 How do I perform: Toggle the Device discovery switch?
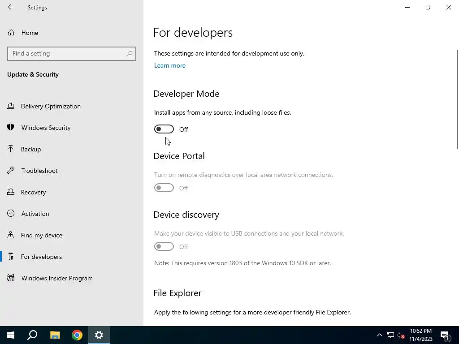point(164,247)
